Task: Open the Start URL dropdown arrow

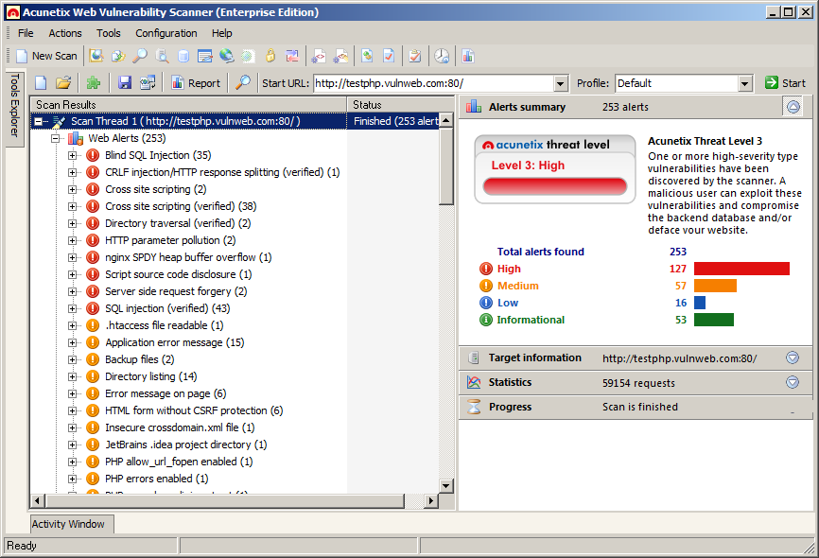Action: point(561,83)
